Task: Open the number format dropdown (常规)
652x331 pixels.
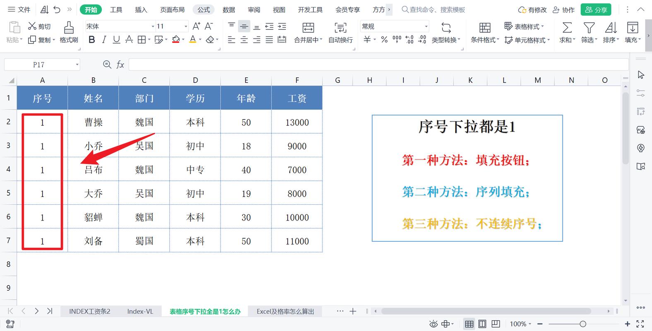Action: click(426, 26)
